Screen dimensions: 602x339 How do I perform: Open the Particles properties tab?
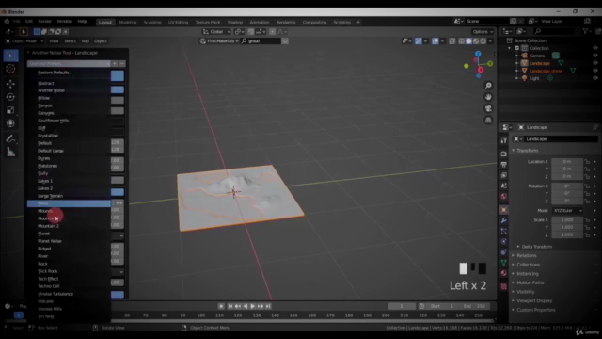(504, 231)
